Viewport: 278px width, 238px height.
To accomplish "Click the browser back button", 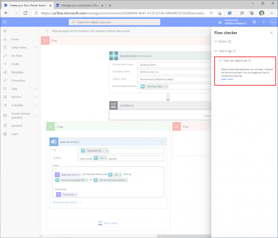I will tap(7, 13).
